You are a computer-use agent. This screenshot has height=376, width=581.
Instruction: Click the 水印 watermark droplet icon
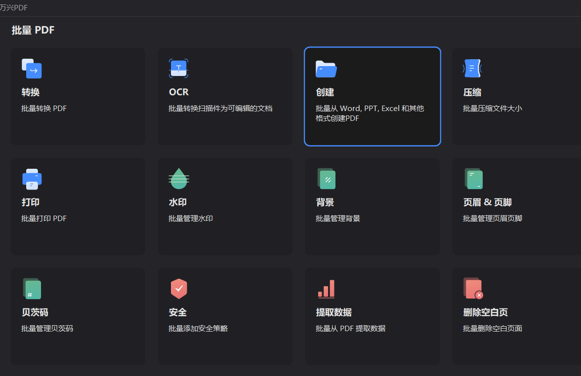[x=178, y=179]
